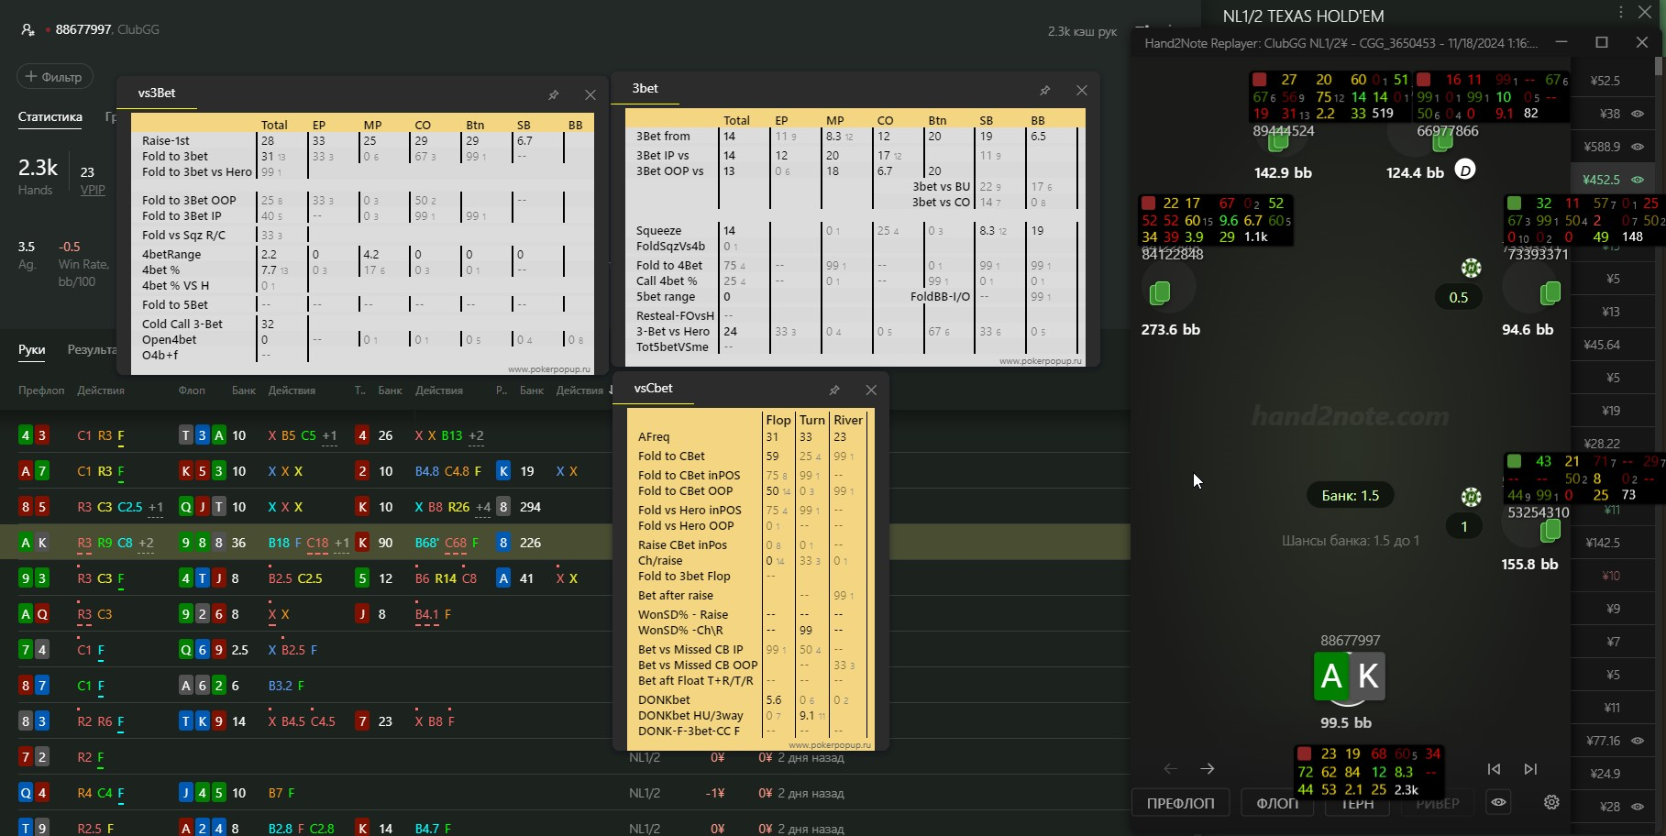Click the Банк: 1.5 pot label
This screenshot has width=1666, height=836.
point(1350,496)
